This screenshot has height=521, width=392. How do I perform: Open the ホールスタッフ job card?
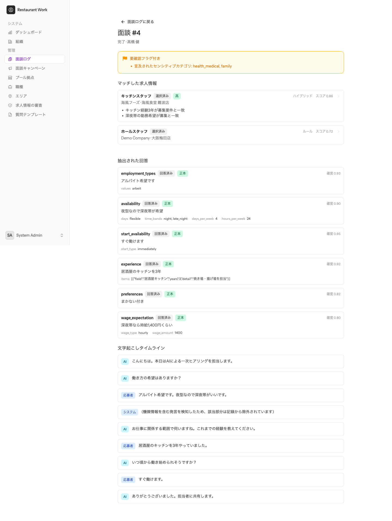[x=231, y=135]
